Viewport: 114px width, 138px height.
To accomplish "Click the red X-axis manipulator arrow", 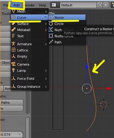I will (x=109, y=88).
